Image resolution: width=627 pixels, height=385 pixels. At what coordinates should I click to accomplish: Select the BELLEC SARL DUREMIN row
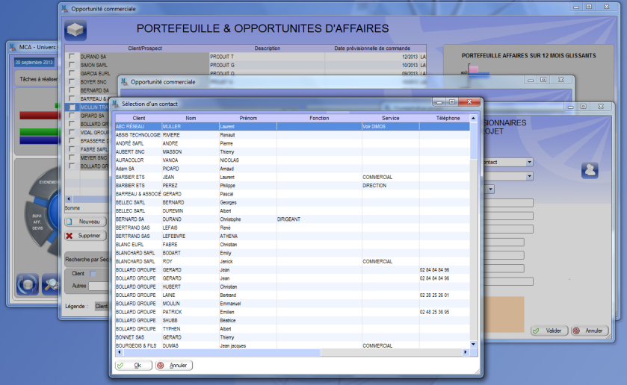[292, 211]
